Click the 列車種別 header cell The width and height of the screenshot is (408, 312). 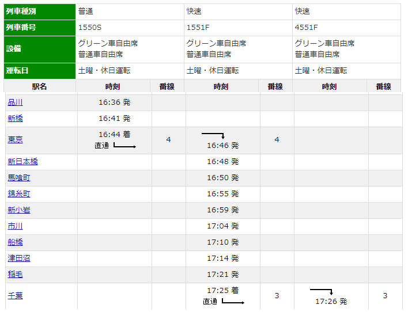coord(40,12)
